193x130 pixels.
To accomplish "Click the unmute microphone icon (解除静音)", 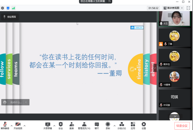I will point(5,124).
